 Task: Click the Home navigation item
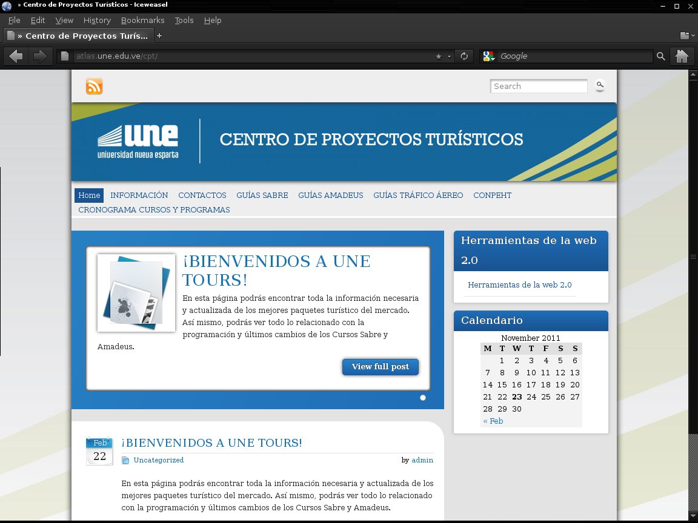tap(89, 196)
